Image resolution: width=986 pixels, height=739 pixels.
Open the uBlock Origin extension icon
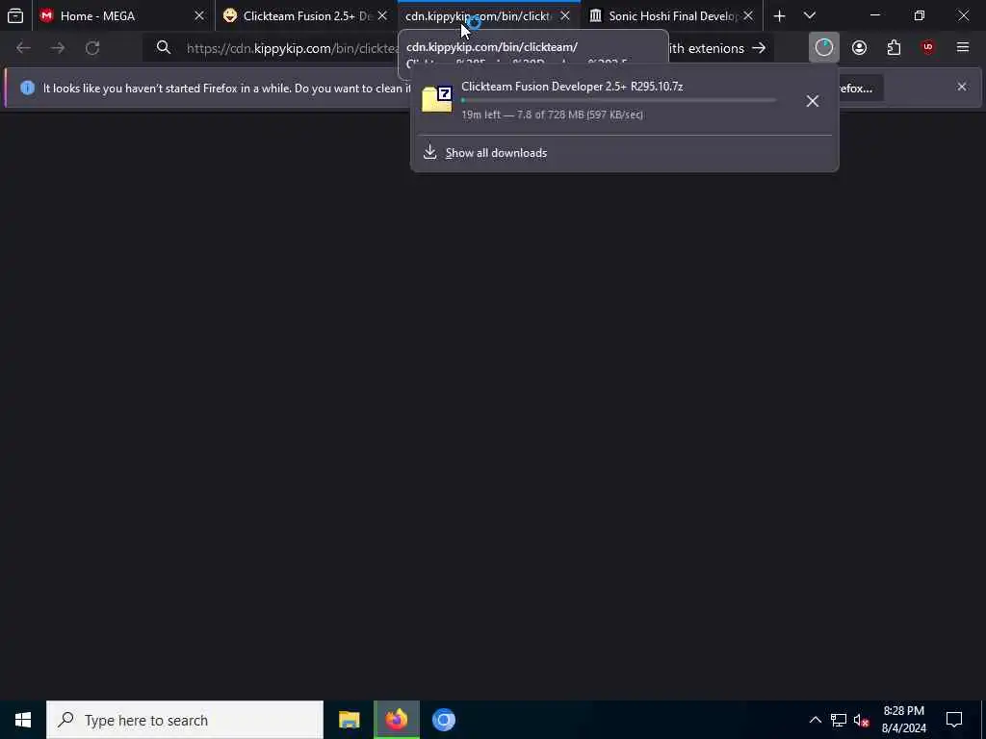click(x=928, y=48)
